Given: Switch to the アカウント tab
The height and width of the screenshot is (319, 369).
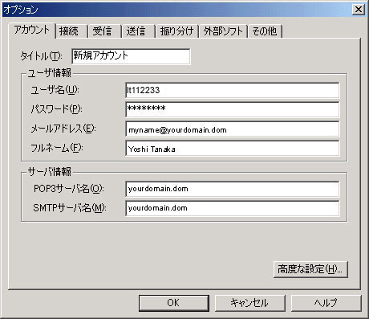Looking at the screenshot, I should (32, 31).
